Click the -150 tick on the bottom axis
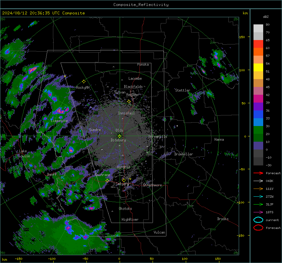 point(18,259)
